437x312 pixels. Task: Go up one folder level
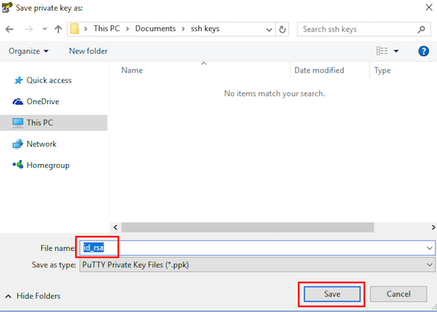pyautogui.click(x=58, y=29)
